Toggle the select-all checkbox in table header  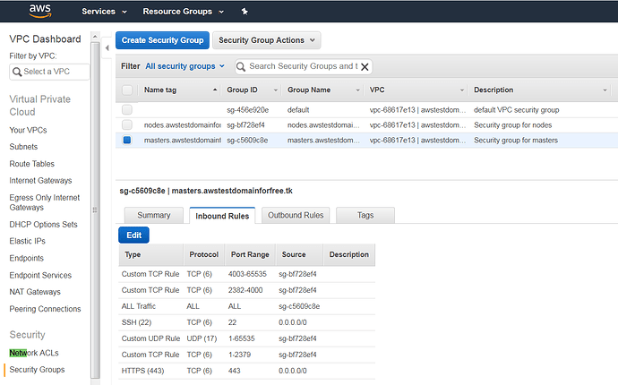click(127, 90)
